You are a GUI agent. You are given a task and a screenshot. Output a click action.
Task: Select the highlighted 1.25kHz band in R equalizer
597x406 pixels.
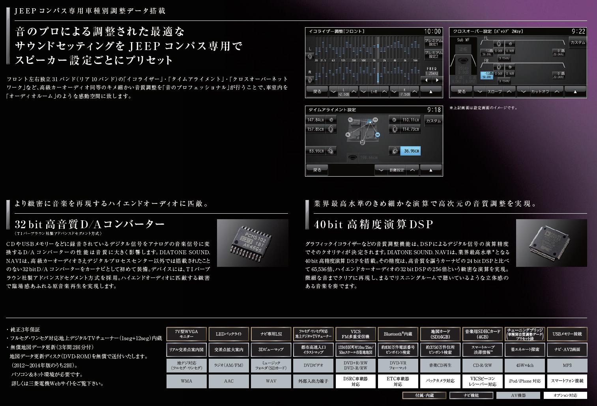(x=378, y=73)
